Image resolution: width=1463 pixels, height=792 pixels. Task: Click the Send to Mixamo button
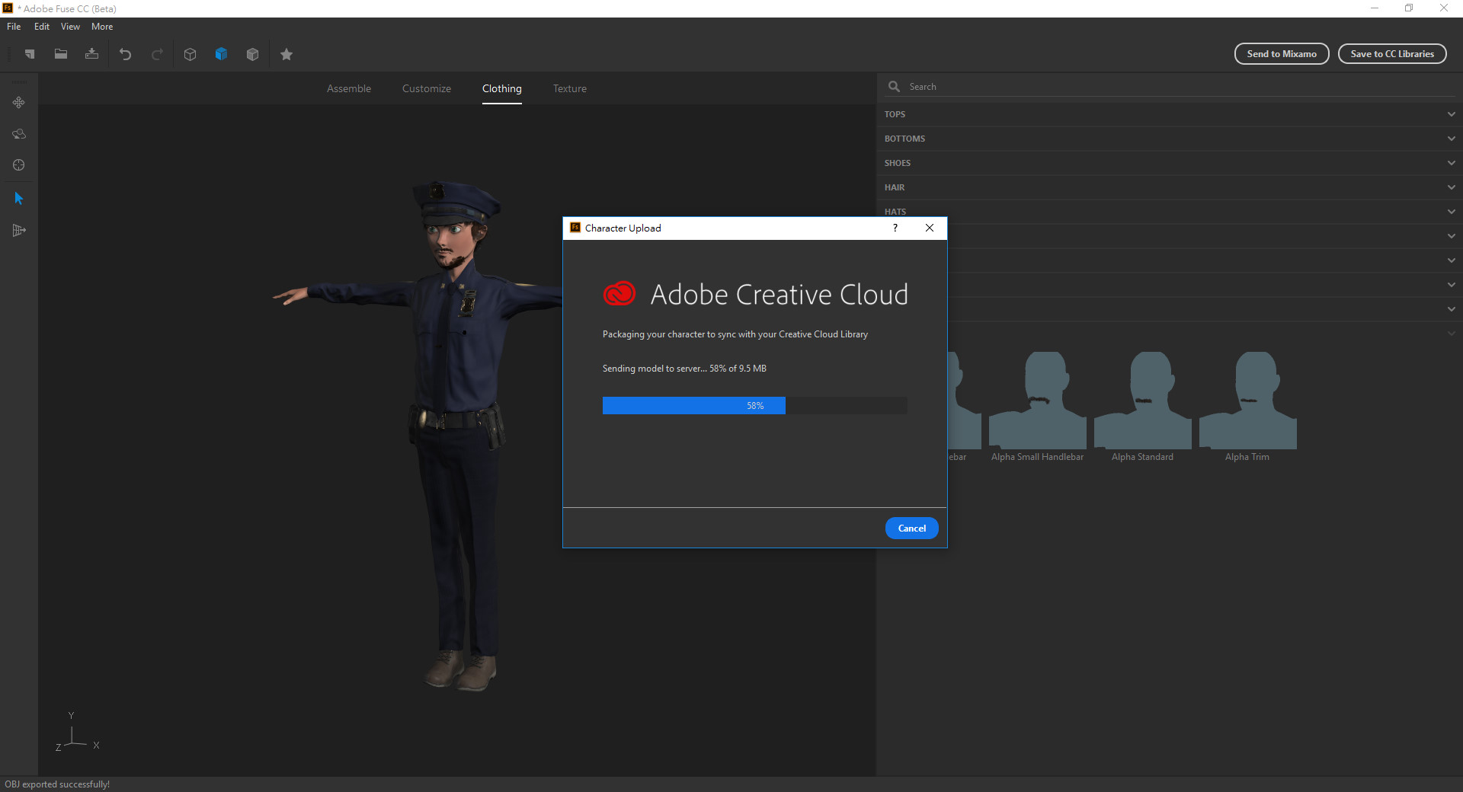(1282, 54)
